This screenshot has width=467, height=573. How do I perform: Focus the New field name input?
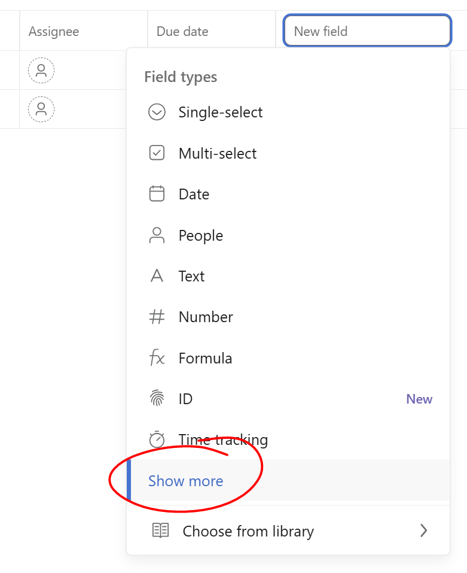[367, 31]
